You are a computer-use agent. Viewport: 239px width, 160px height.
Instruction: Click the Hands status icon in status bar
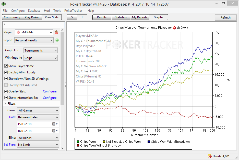pyautogui.click(x=210, y=156)
